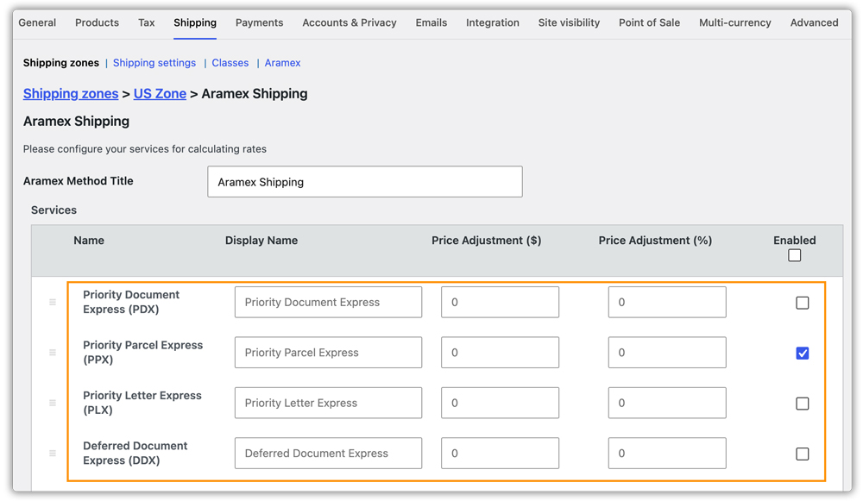The width and height of the screenshot is (863, 501).
Task: Select Shipping zones sub-navigation item
Action: tap(61, 63)
